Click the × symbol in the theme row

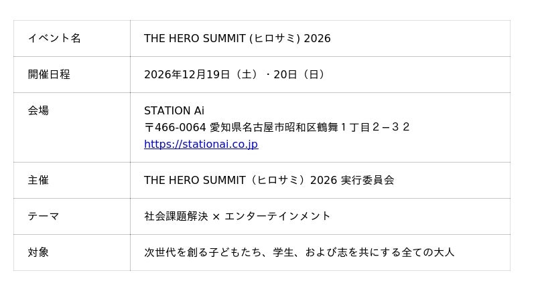[x=216, y=217]
